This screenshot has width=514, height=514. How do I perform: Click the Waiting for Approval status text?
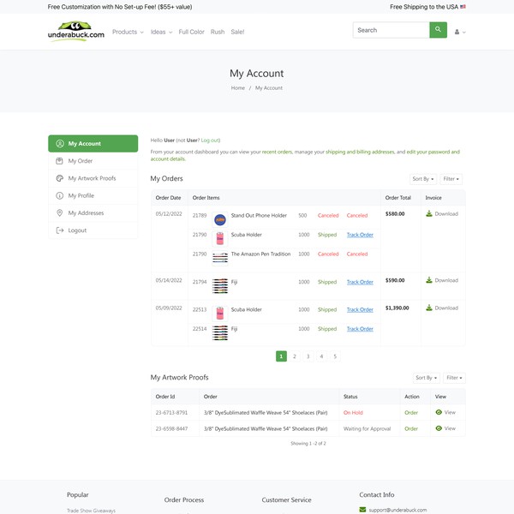click(x=367, y=429)
